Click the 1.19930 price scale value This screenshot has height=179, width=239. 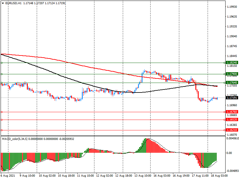click(232, 7)
